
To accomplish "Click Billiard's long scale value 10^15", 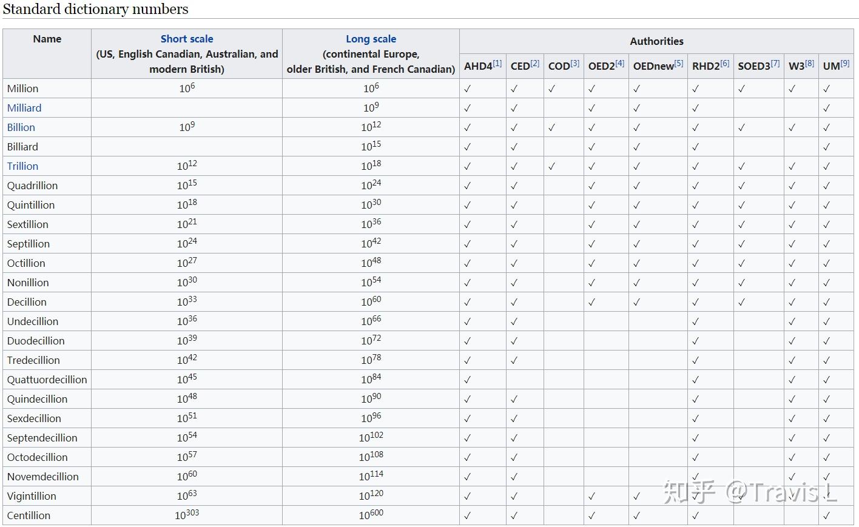I will 371,146.
